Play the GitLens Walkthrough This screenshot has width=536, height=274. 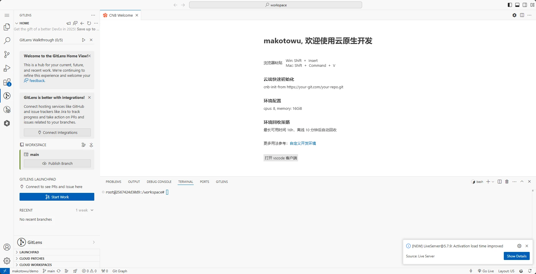(84, 40)
